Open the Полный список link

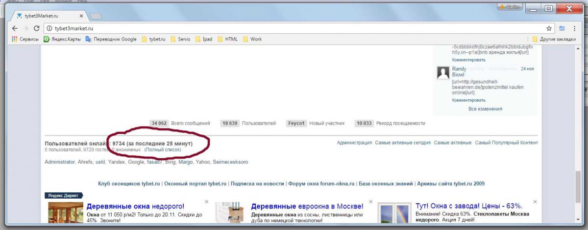[x=162, y=150]
